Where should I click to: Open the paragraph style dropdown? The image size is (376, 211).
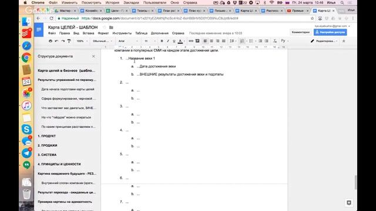(102, 41)
